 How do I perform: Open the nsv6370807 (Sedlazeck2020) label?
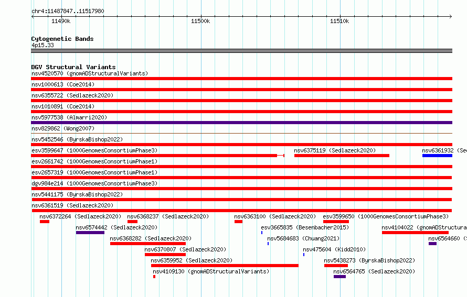185,249
